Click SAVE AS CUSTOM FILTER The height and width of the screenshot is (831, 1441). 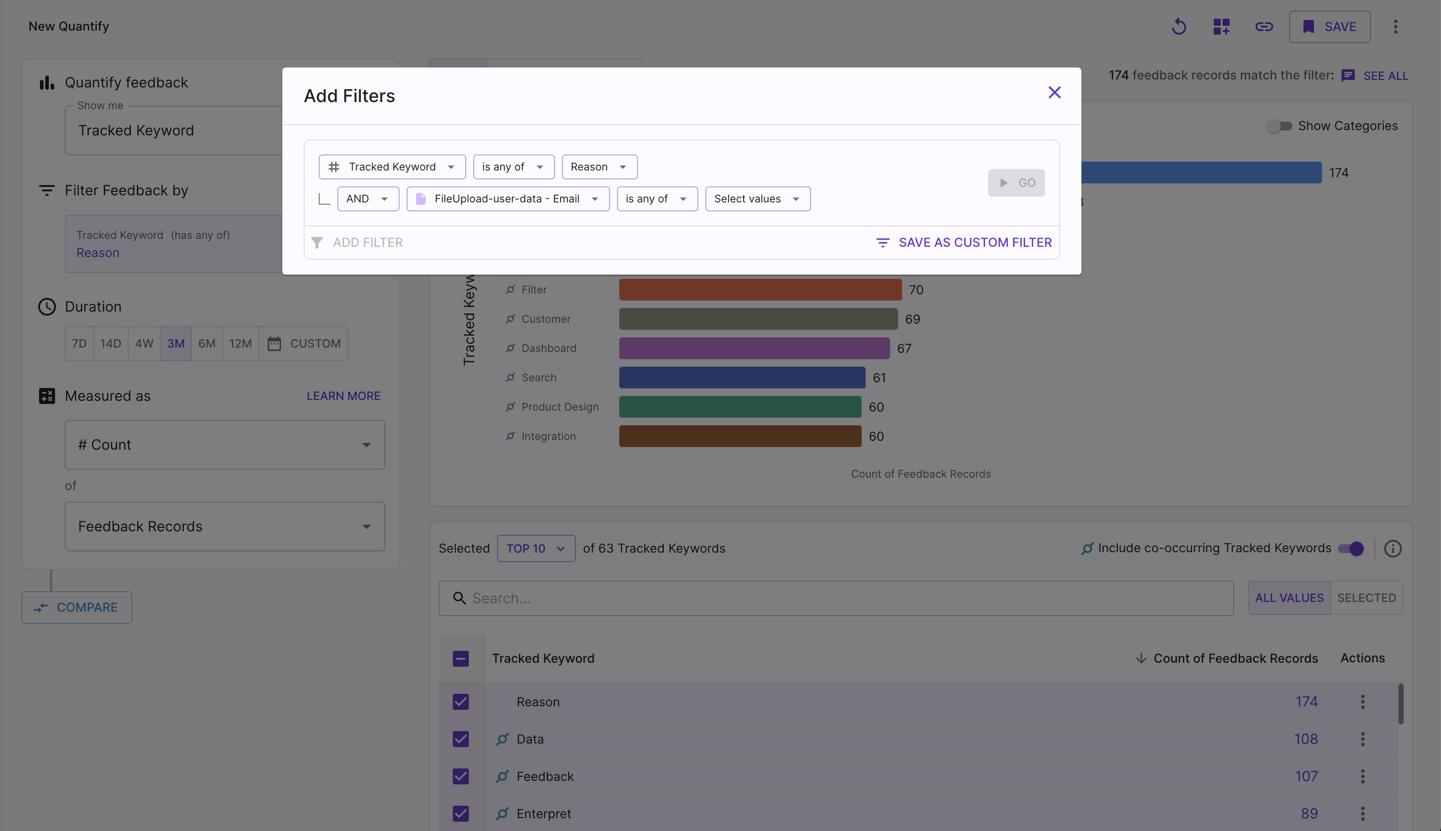coord(963,242)
